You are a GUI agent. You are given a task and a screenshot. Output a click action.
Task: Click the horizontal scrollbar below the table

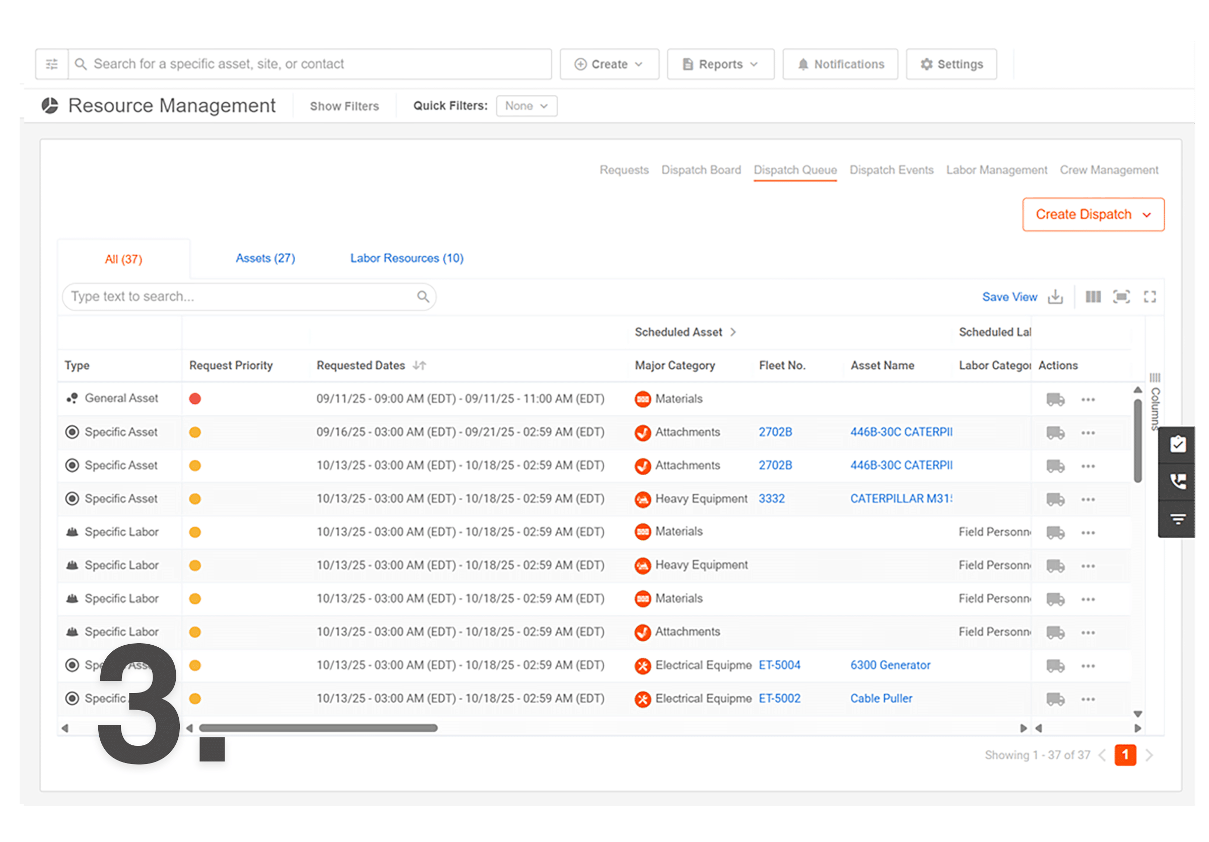(x=318, y=728)
